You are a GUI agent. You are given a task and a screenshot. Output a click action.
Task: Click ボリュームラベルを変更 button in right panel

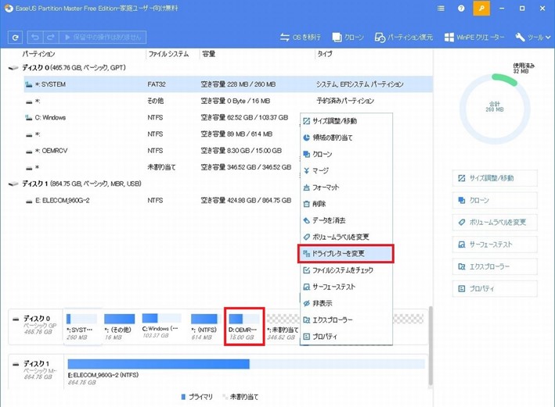pyautogui.click(x=495, y=223)
